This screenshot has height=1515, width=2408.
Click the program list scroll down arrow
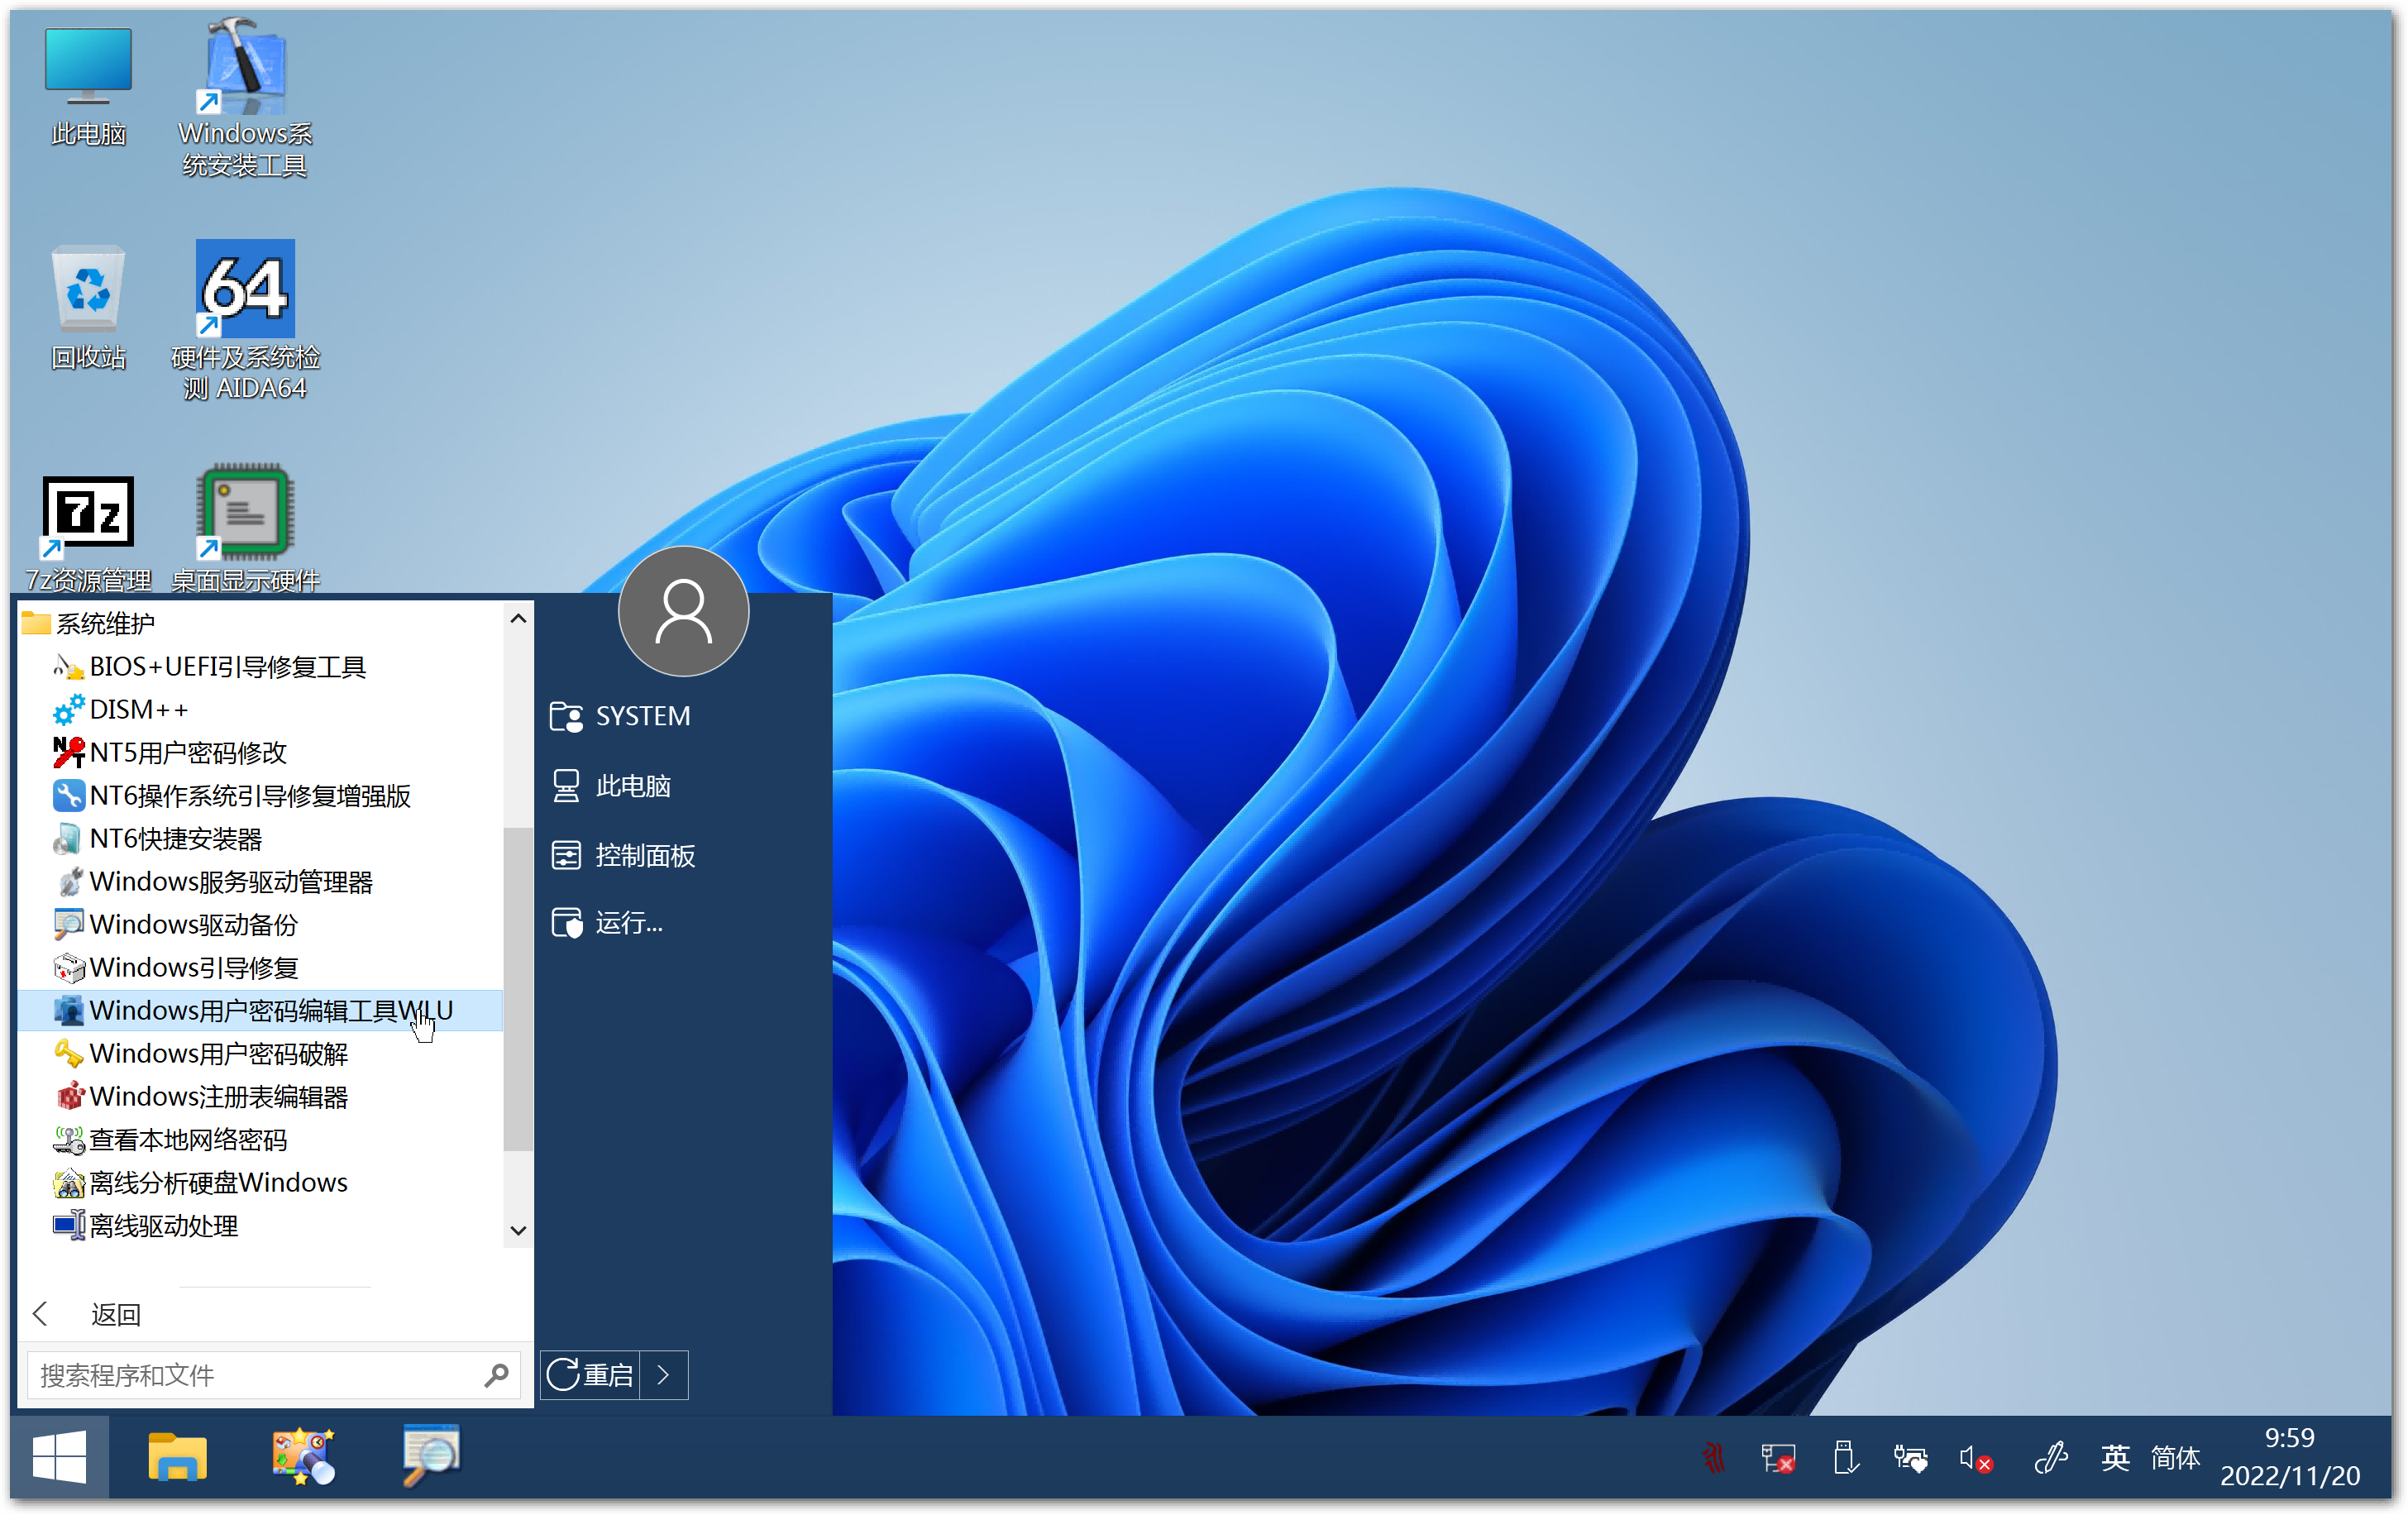[518, 1230]
